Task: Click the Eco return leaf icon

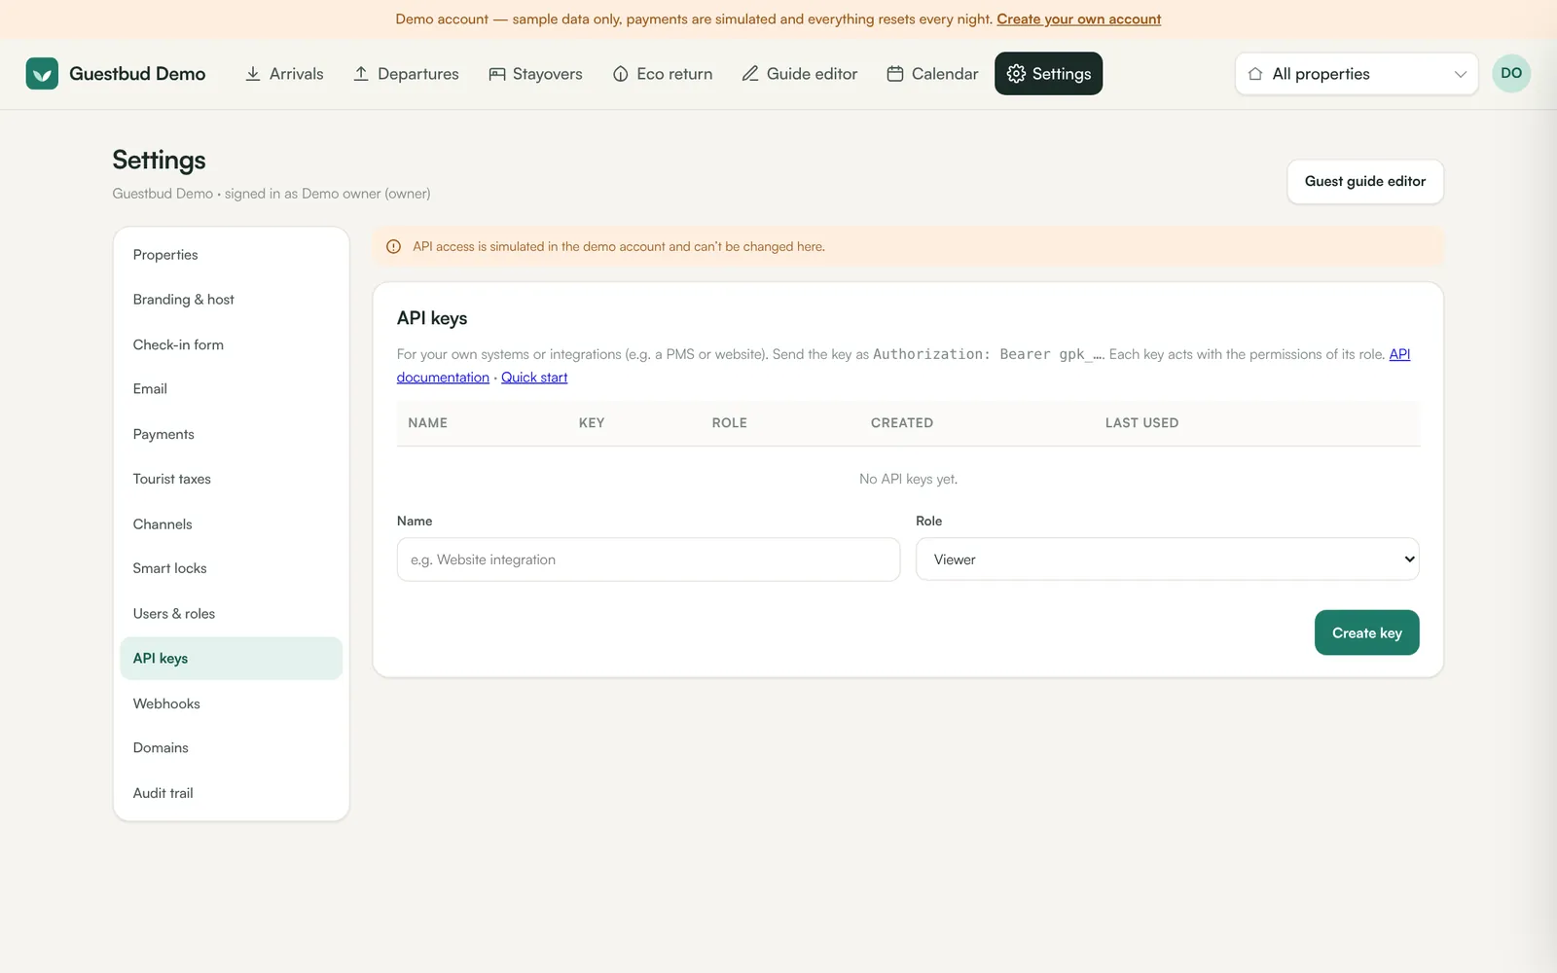Action: [x=621, y=74]
